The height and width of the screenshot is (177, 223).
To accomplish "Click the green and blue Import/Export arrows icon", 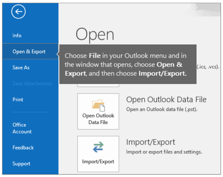I will click(98, 148).
